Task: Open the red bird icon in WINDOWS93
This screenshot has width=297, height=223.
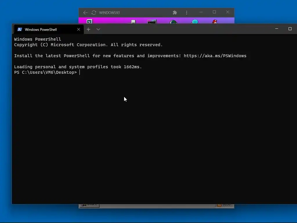Action: (x=214, y=21)
